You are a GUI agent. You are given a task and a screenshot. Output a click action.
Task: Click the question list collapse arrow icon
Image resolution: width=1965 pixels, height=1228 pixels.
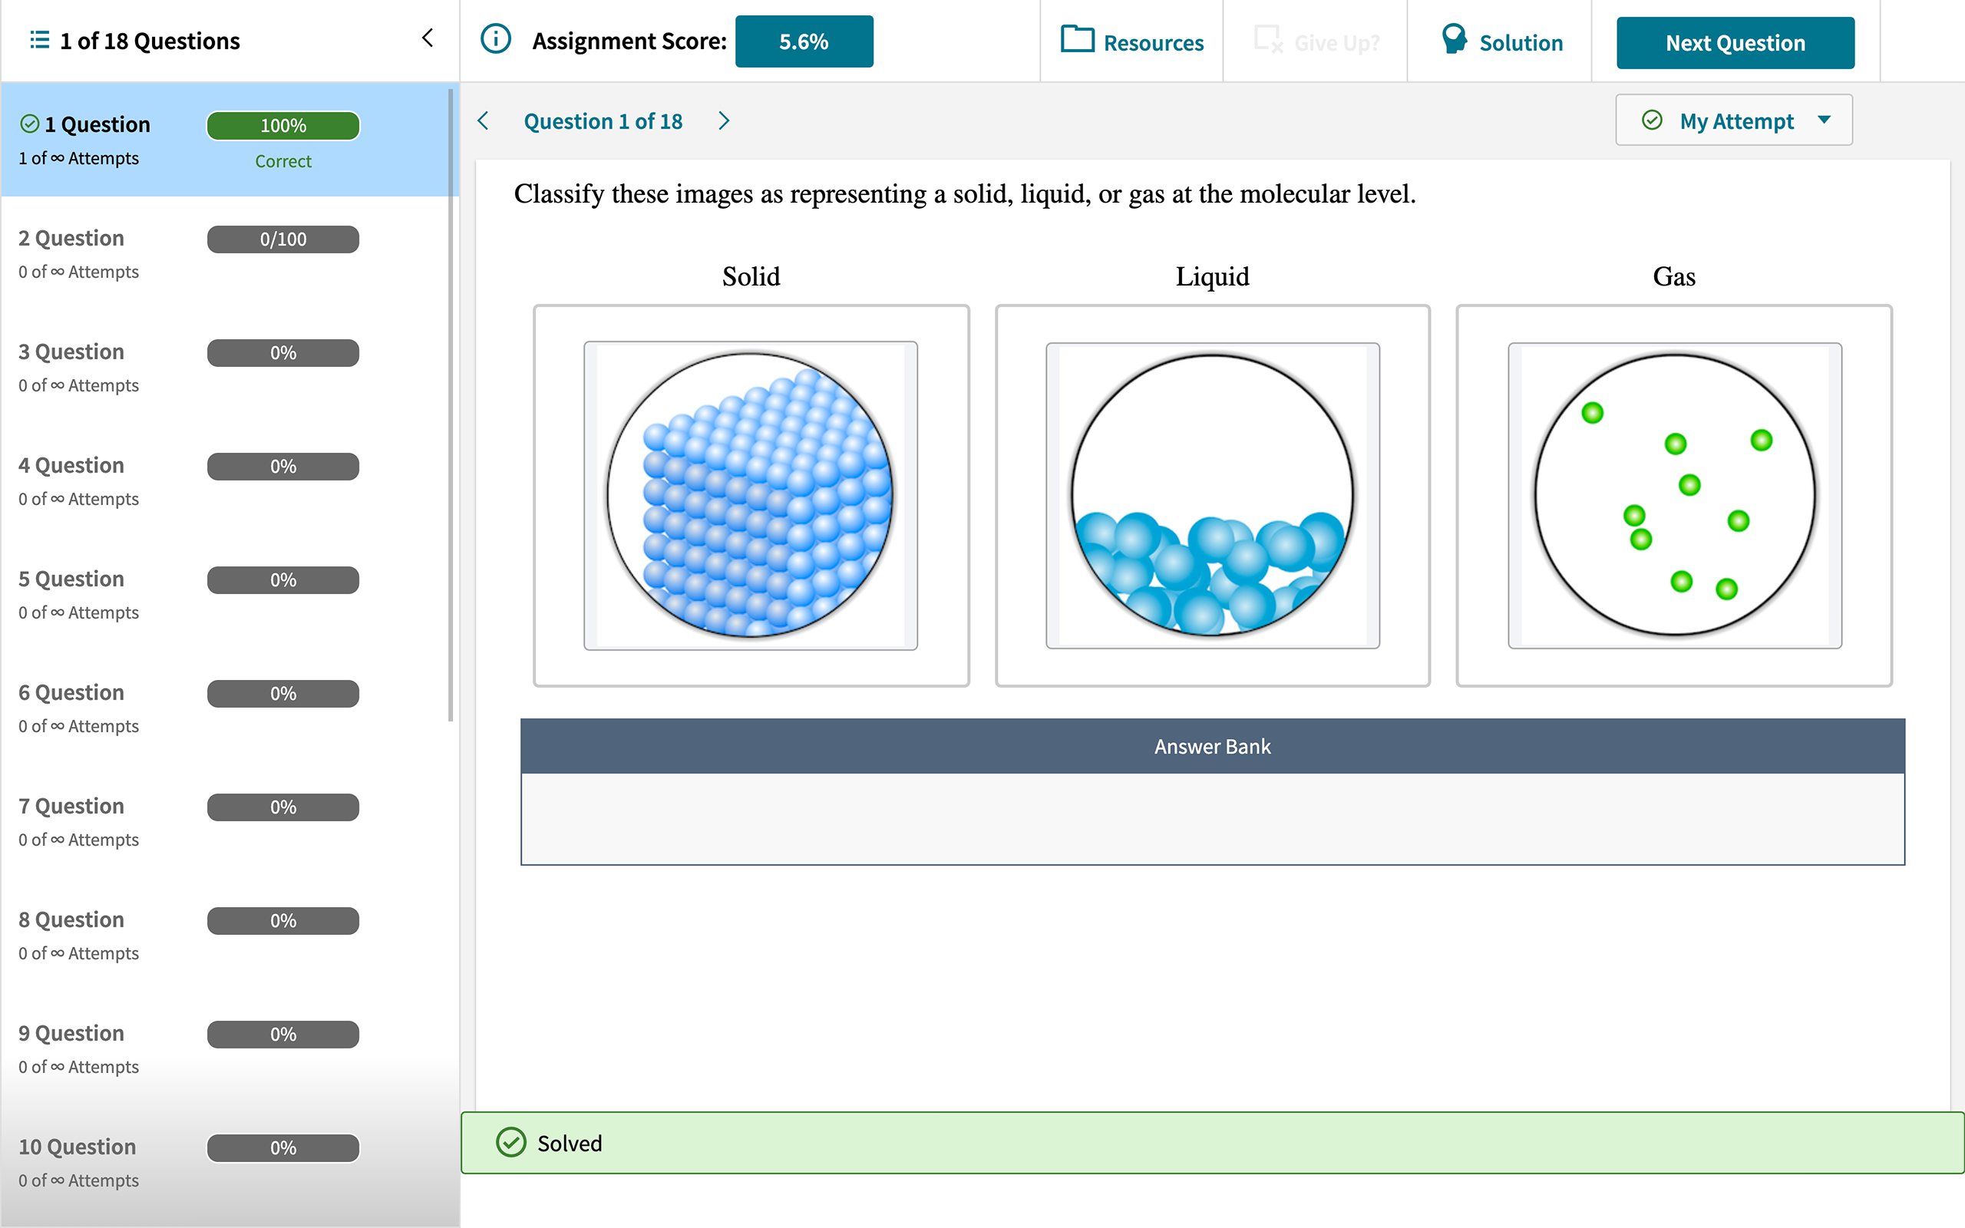[428, 38]
